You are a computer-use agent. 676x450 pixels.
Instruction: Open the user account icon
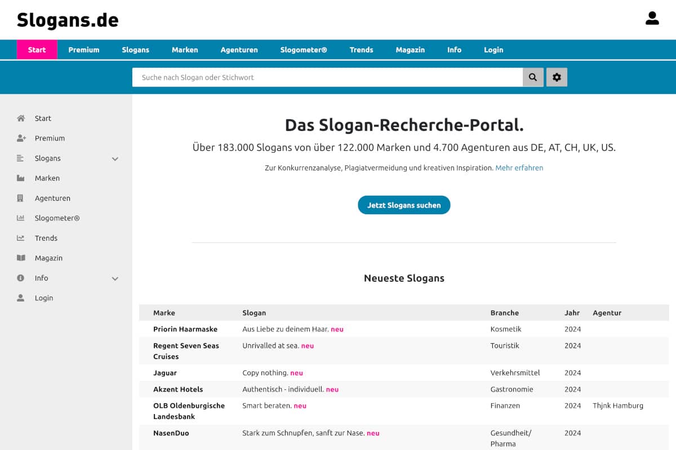[652, 19]
